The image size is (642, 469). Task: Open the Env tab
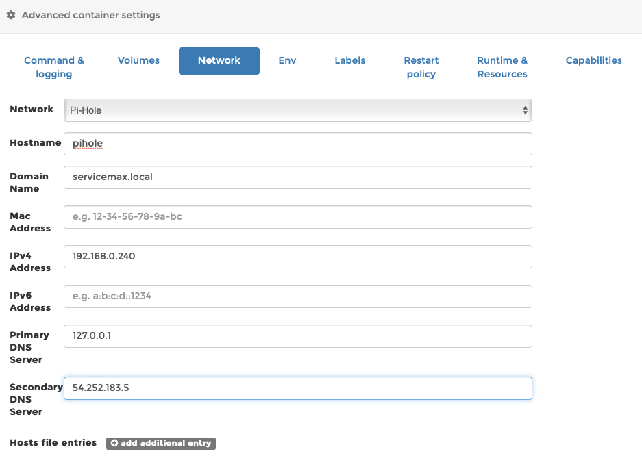click(287, 60)
